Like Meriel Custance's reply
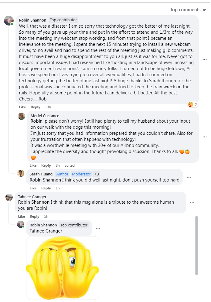This screenshot has width=211, height=302. pyautogui.click(x=33, y=165)
